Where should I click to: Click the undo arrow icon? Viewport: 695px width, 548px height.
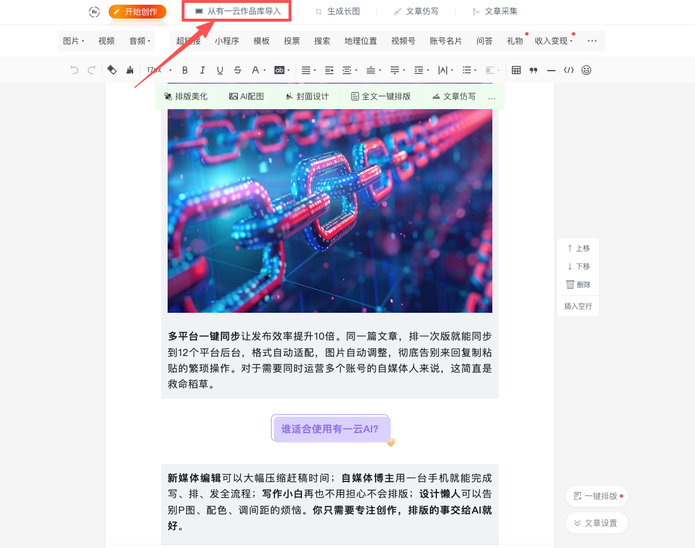[x=74, y=70]
